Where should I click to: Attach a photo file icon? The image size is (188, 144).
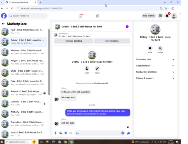61,133
